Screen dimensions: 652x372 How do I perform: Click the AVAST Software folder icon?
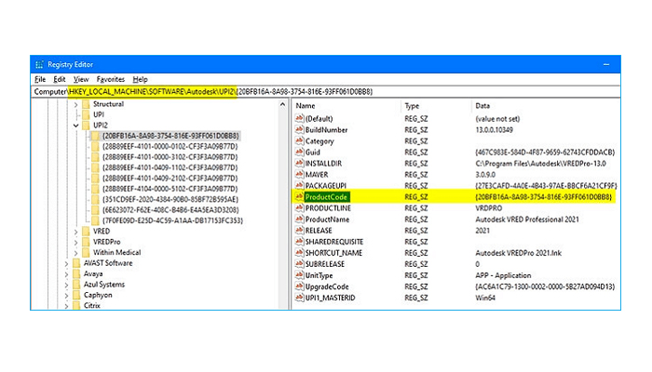(76, 263)
